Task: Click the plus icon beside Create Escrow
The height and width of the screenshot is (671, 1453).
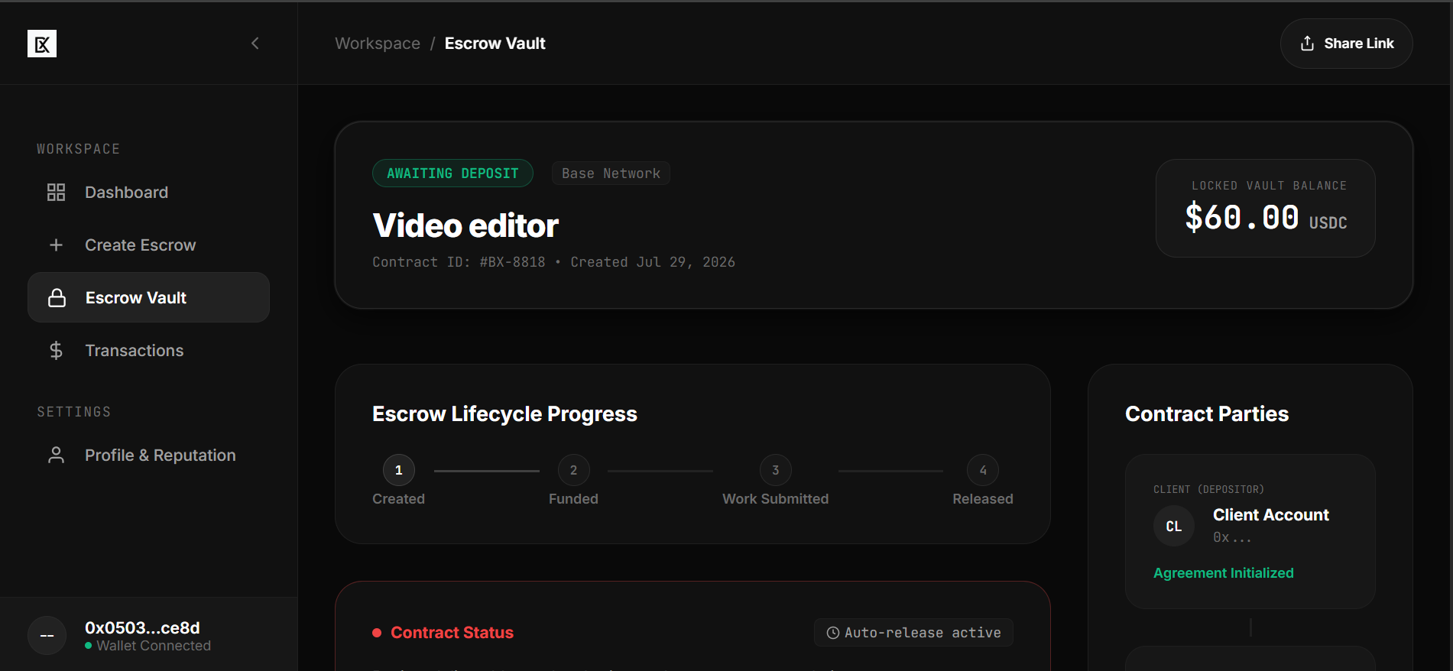Action: pos(56,245)
